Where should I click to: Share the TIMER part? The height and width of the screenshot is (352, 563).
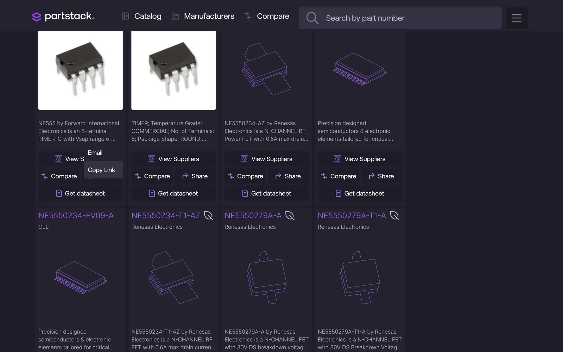tap(195, 176)
